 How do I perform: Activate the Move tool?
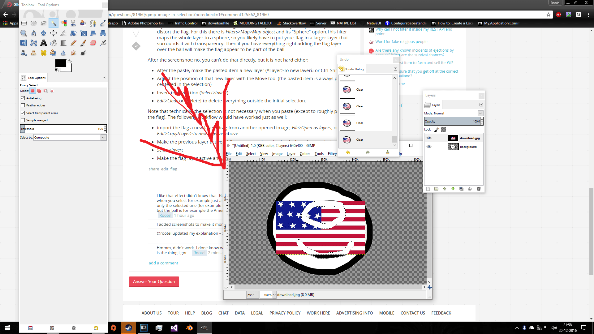[x=44, y=33]
